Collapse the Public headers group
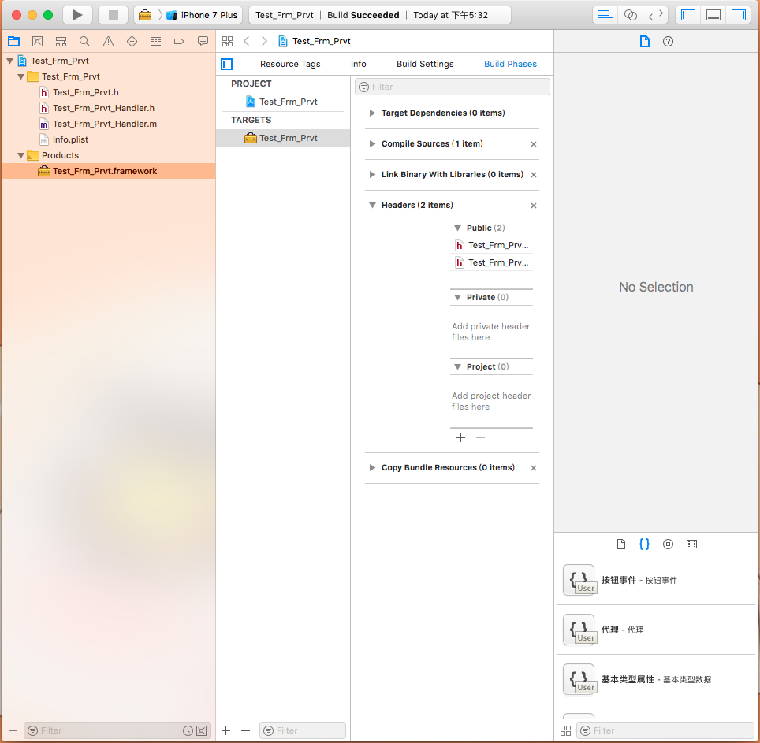 [457, 228]
